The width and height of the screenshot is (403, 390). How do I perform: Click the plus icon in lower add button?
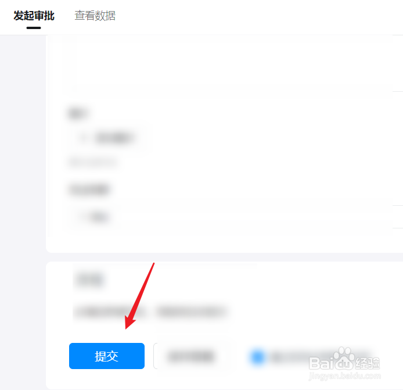pos(82,217)
